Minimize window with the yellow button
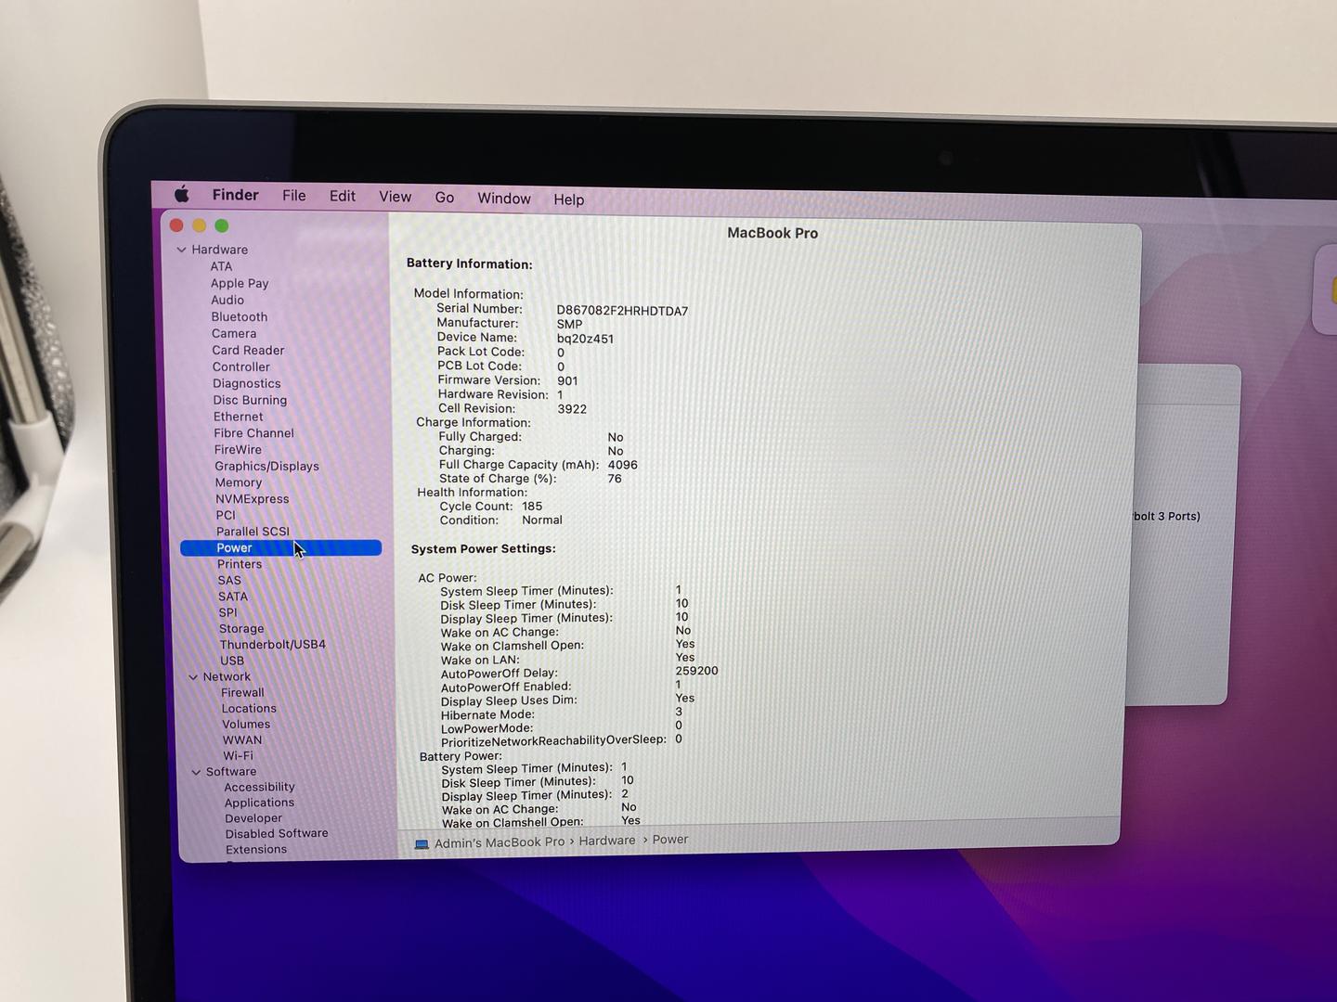Image resolution: width=1337 pixels, height=1002 pixels. (199, 225)
